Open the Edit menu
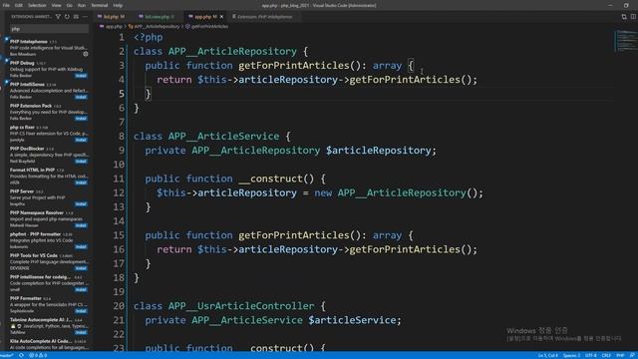 (19, 5)
